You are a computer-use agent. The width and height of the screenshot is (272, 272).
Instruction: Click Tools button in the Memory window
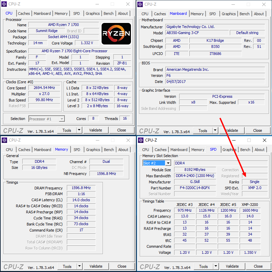point(67,267)
